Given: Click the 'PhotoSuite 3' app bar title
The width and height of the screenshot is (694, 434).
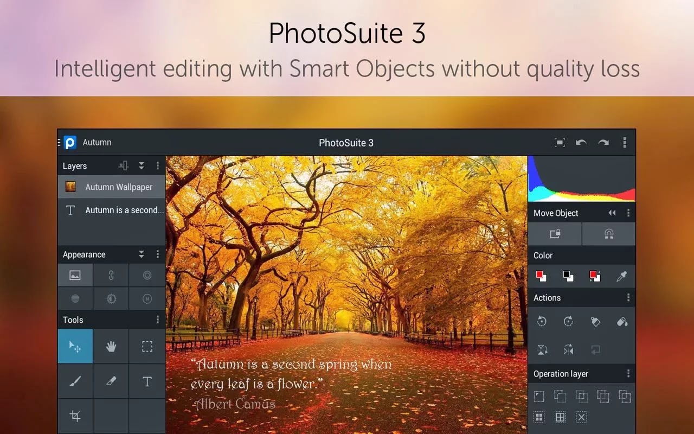Looking at the screenshot, I should [346, 143].
